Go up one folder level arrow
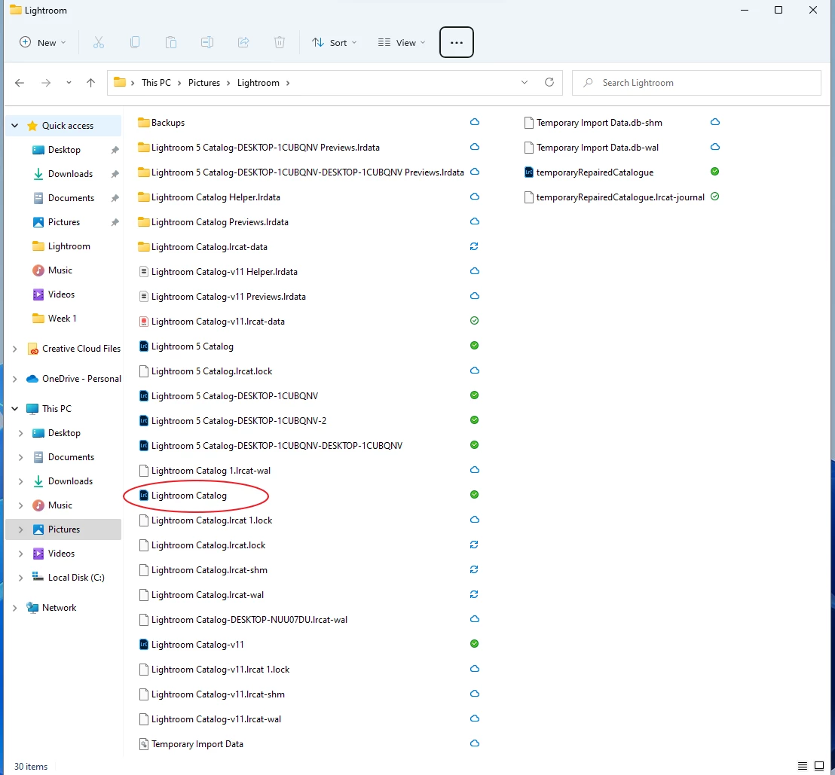Screen dimensions: 835x775 90,83
